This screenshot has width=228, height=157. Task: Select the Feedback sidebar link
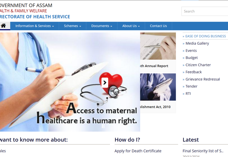coord(194,72)
